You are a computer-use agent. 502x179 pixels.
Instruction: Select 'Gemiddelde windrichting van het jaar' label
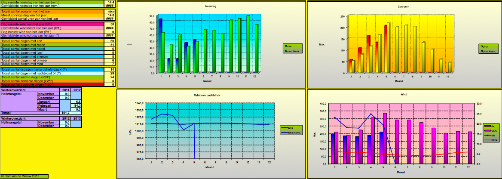52,35
